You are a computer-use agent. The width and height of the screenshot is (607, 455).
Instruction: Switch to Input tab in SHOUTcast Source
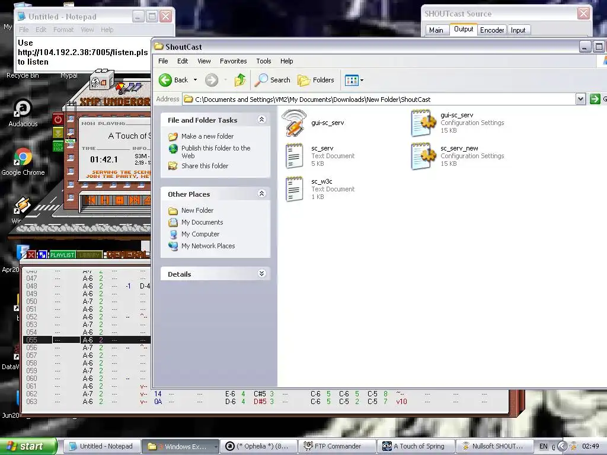tap(518, 30)
